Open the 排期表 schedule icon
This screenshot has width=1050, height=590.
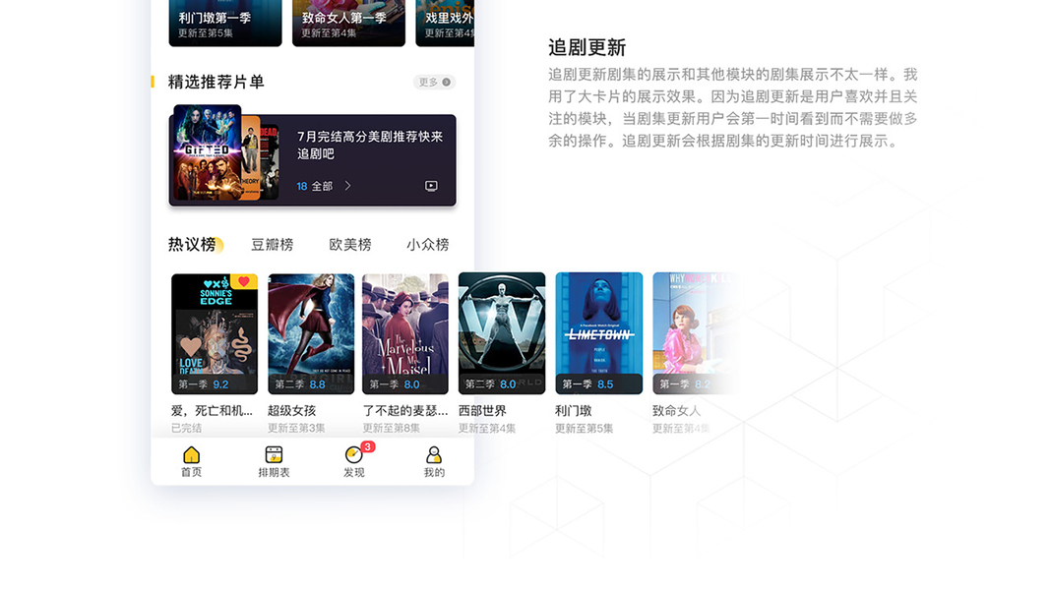[x=274, y=455]
